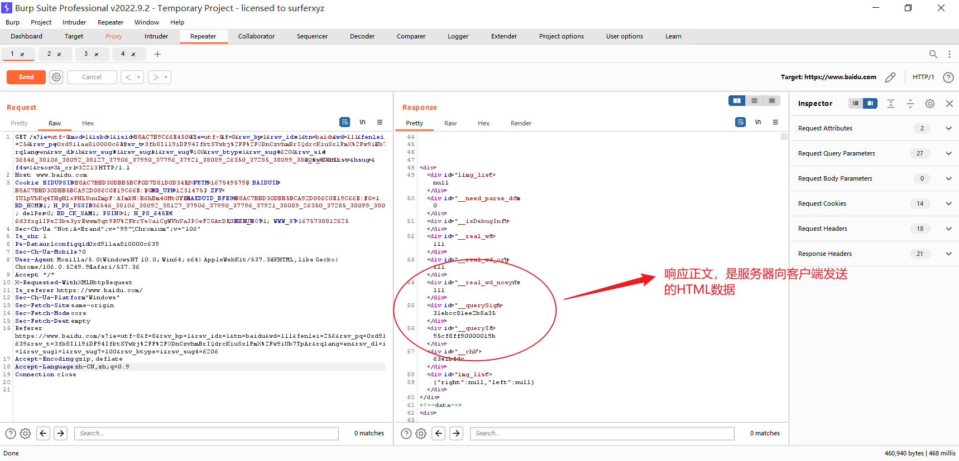Viewport: 959px width, 461px height.
Task: Select Repeater tab number 2
Action: point(49,54)
